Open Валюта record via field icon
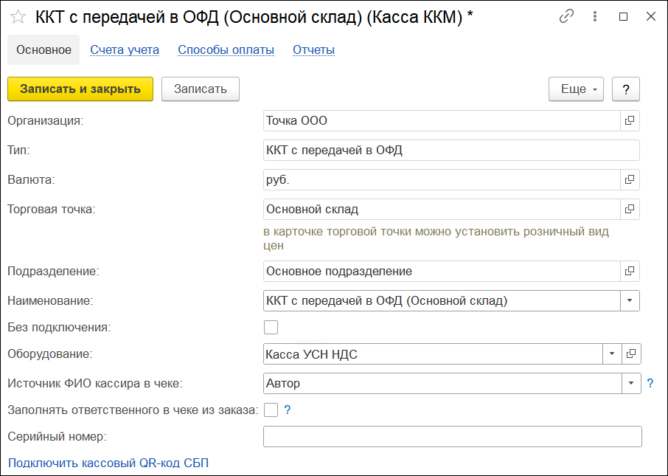This screenshot has height=476, width=668. tap(630, 179)
